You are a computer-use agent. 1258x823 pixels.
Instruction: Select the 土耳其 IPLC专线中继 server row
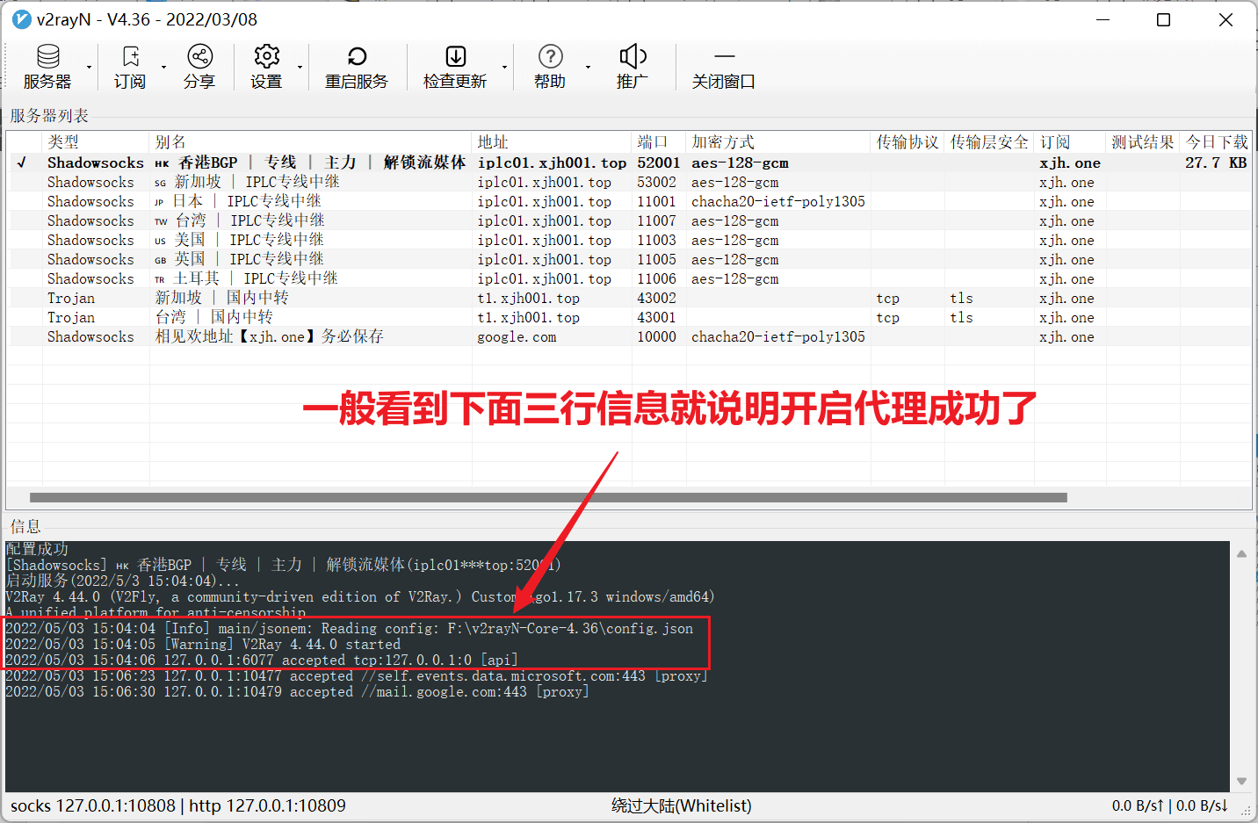(x=629, y=278)
